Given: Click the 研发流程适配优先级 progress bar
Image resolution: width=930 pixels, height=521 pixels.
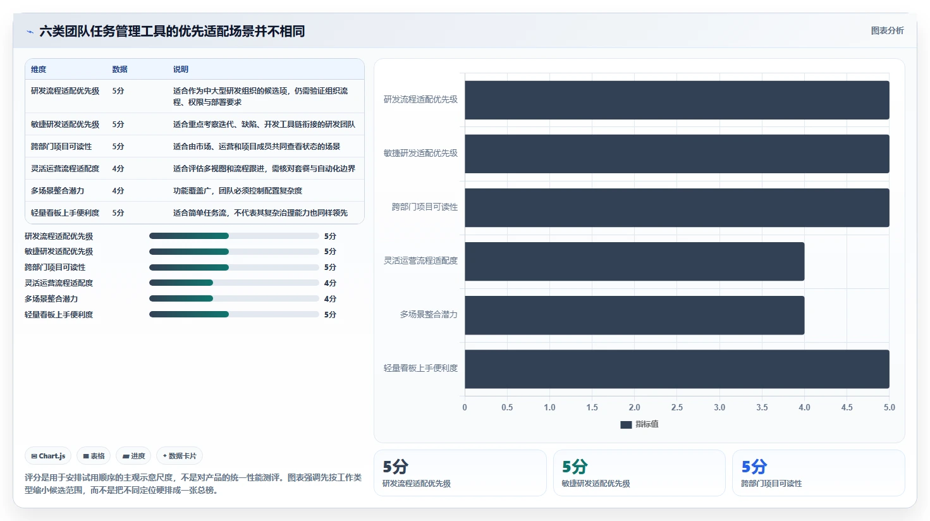Looking at the screenshot, I should point(234,236).
